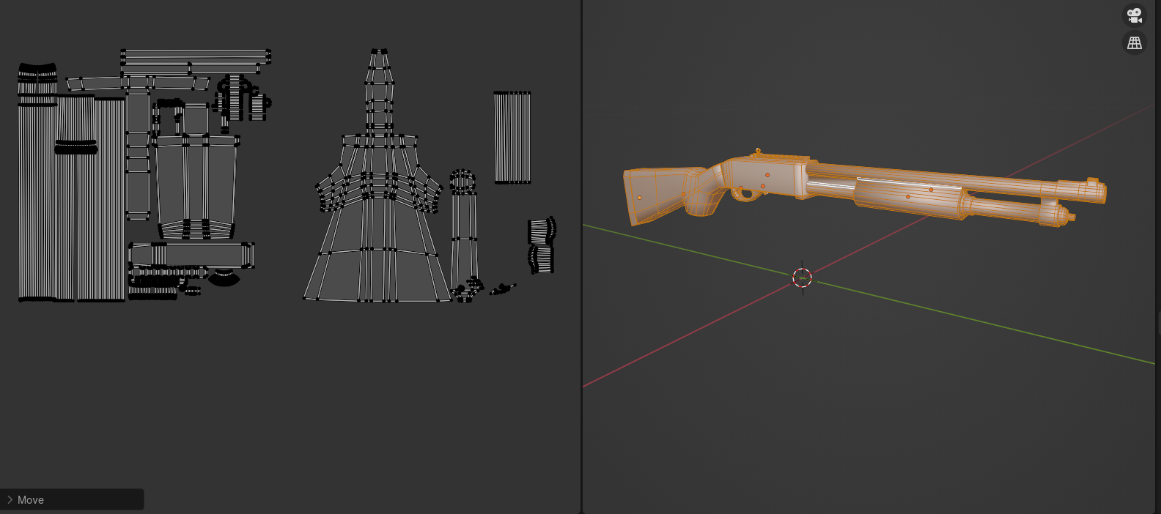Toggle the camera view icon
The height and width of the screenshot is (514, 1161).
[1134, 15]
